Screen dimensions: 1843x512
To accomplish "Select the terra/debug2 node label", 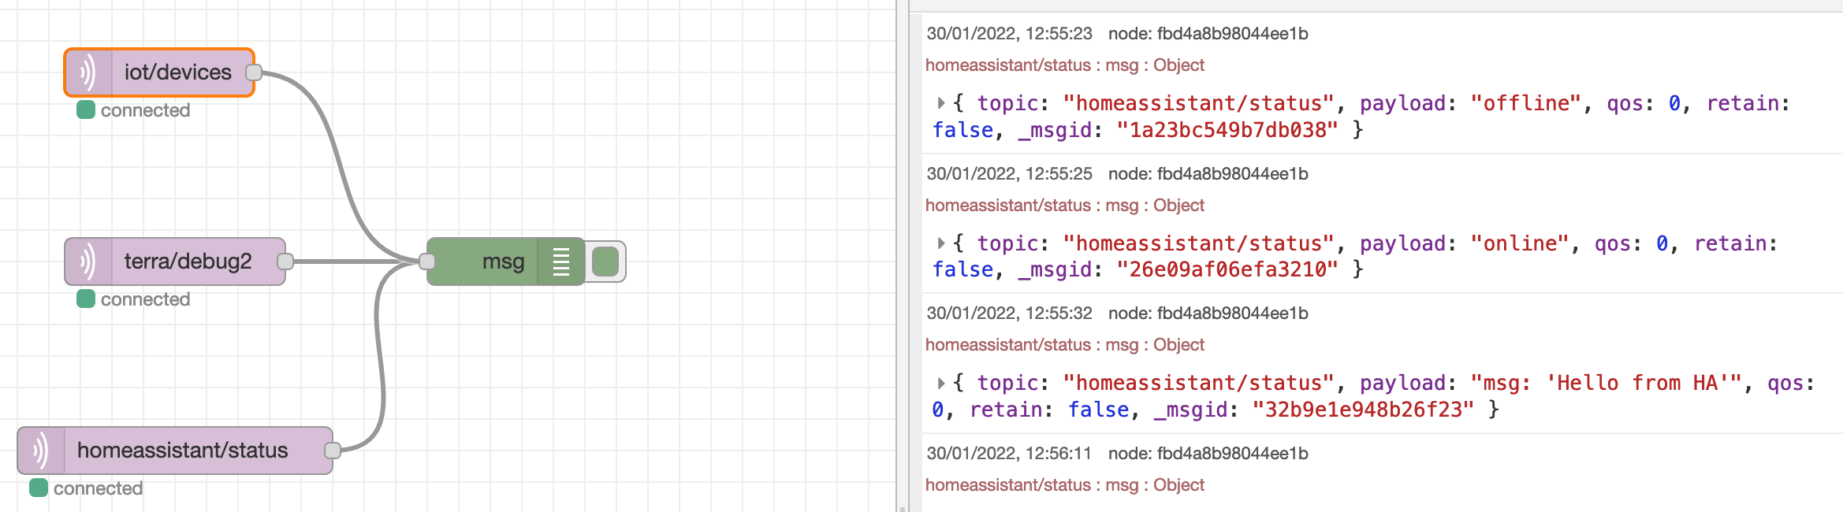I will [188, 262].
